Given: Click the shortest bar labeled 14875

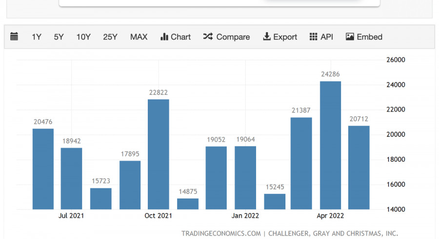Looking at the screenshot, I should pos(188,203).
